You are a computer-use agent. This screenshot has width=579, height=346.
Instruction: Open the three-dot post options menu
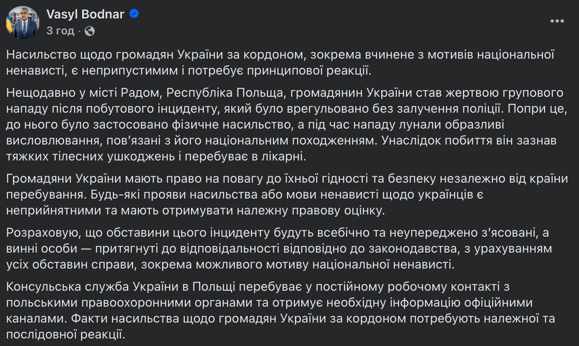(557, 21)
